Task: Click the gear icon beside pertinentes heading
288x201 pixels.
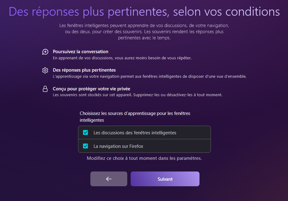Action: tap(45, 70)
